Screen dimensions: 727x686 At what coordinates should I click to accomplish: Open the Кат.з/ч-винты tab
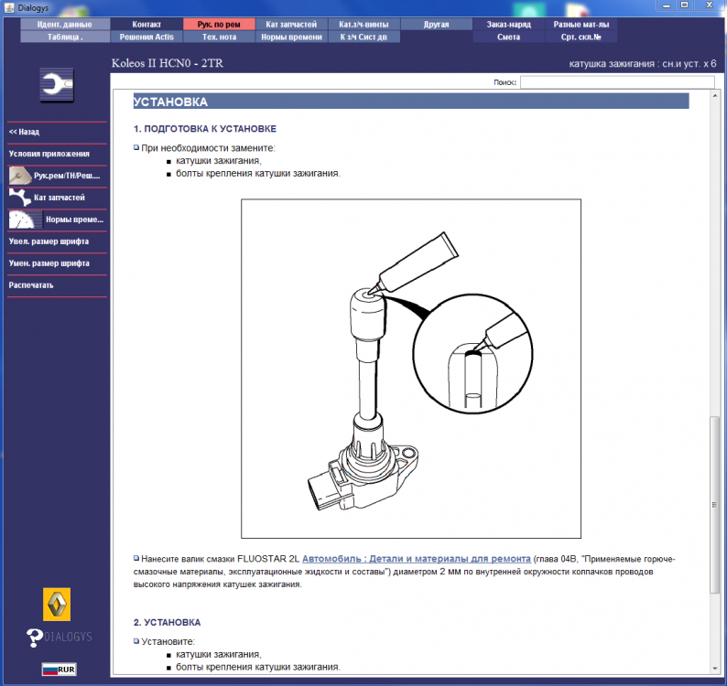pos(364,24)
